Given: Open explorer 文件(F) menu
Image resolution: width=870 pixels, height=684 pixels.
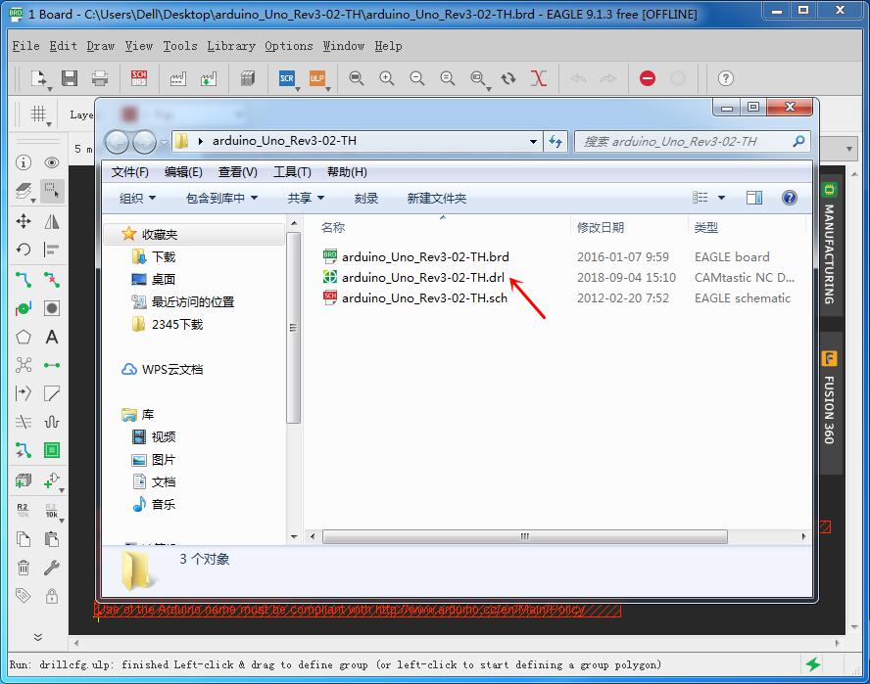Looking at the screenshot, I should pyautogui.click(x=130, y=172).
